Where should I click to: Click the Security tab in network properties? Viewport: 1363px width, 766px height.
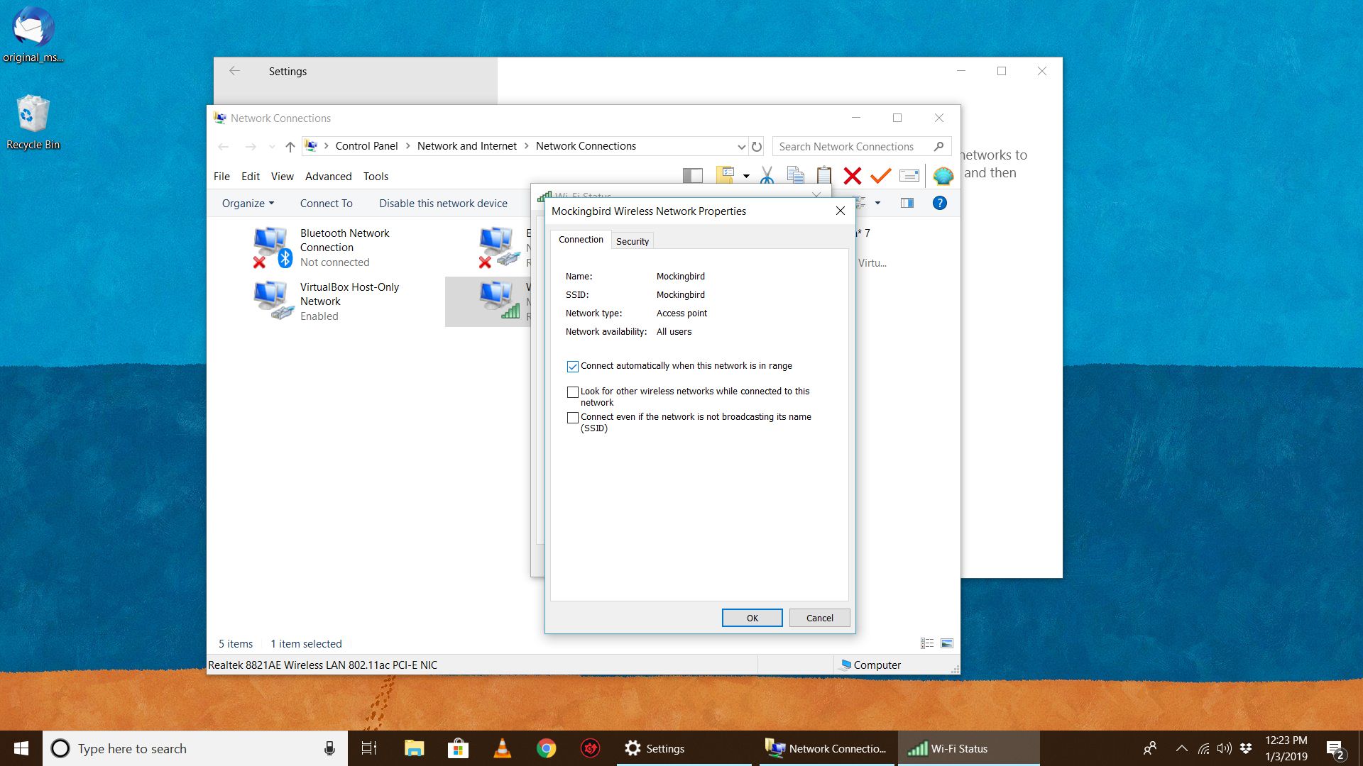coord(632,240)
